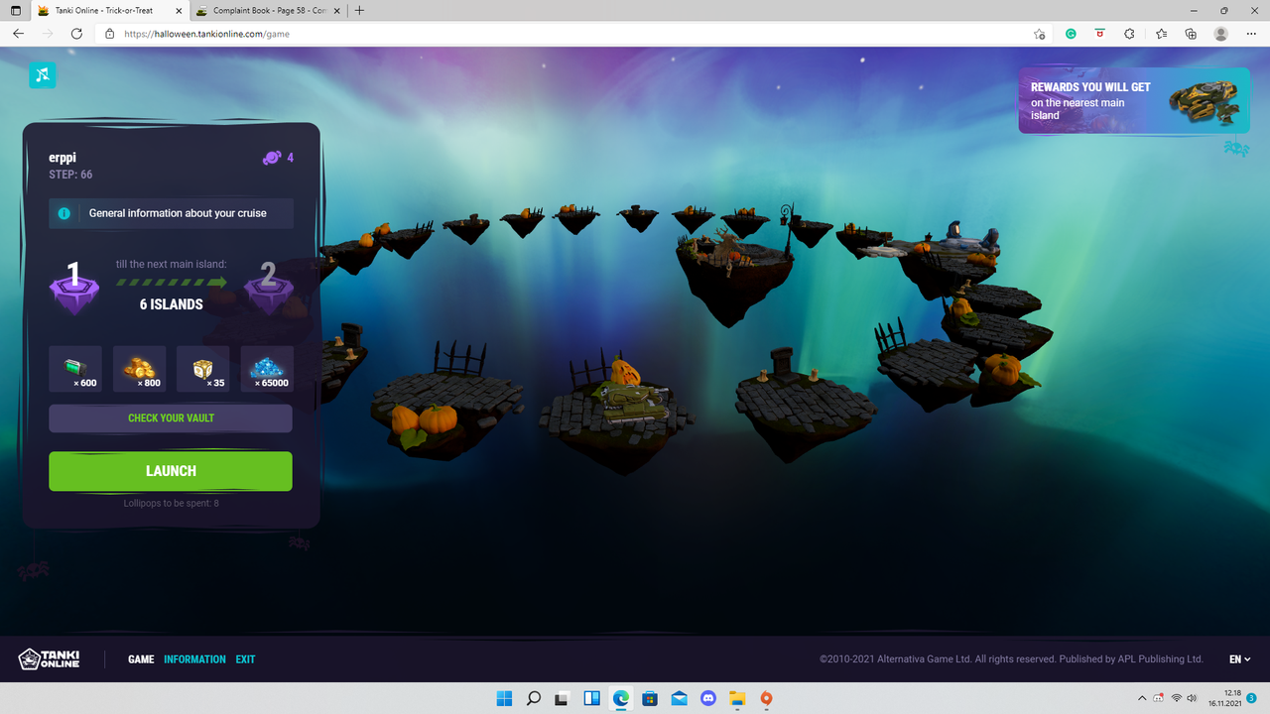This screenshot has height=714, width=1270.
Task: Open the red shield extension icon
Action: tap(1099, 34)
